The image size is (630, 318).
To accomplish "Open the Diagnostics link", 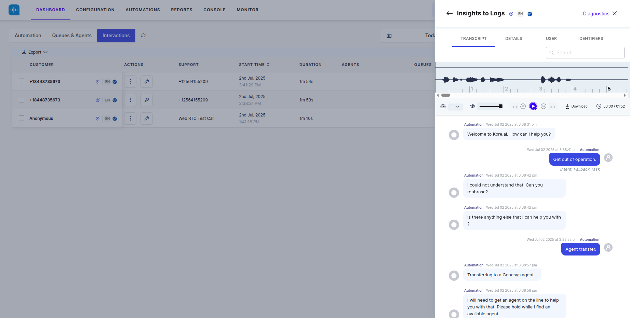I will (596, 14).
